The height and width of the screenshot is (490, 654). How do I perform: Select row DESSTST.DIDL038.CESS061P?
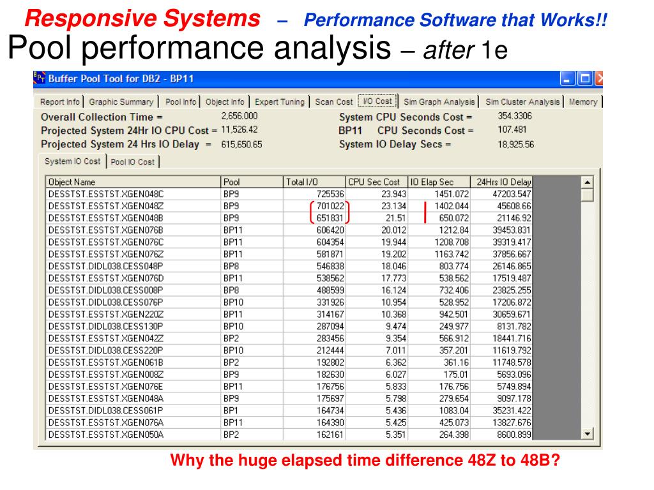coord(289,411)
